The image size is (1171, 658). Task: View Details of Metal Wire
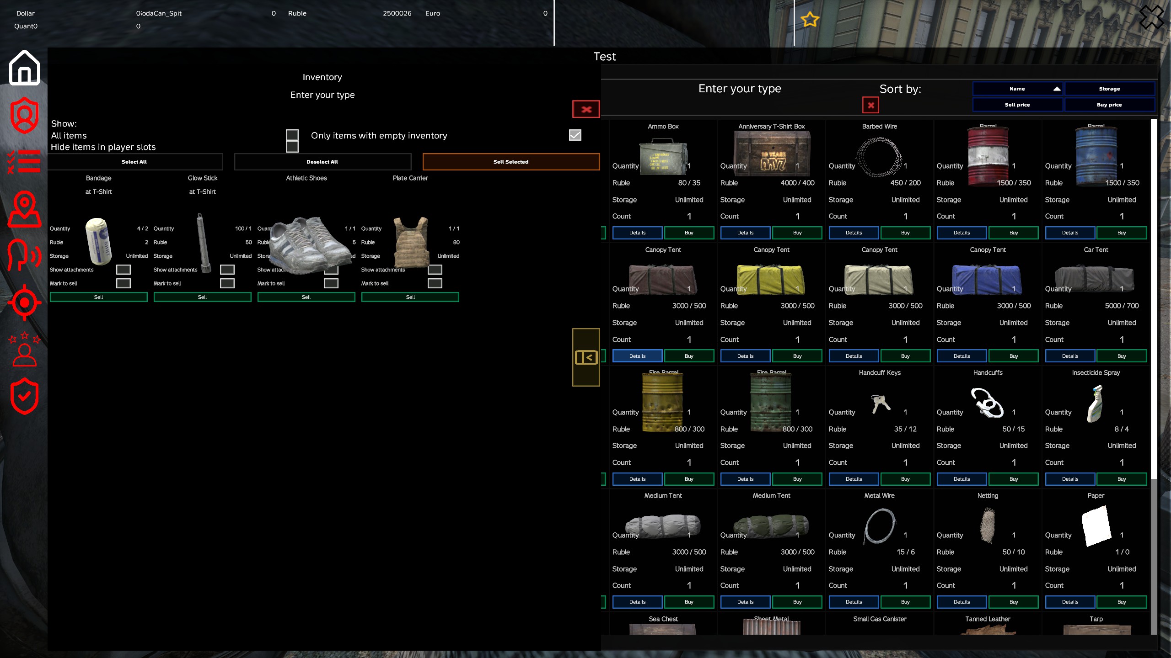(x=854, y=602)
